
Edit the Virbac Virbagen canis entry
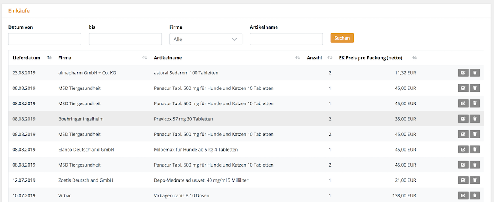[463, 195]
